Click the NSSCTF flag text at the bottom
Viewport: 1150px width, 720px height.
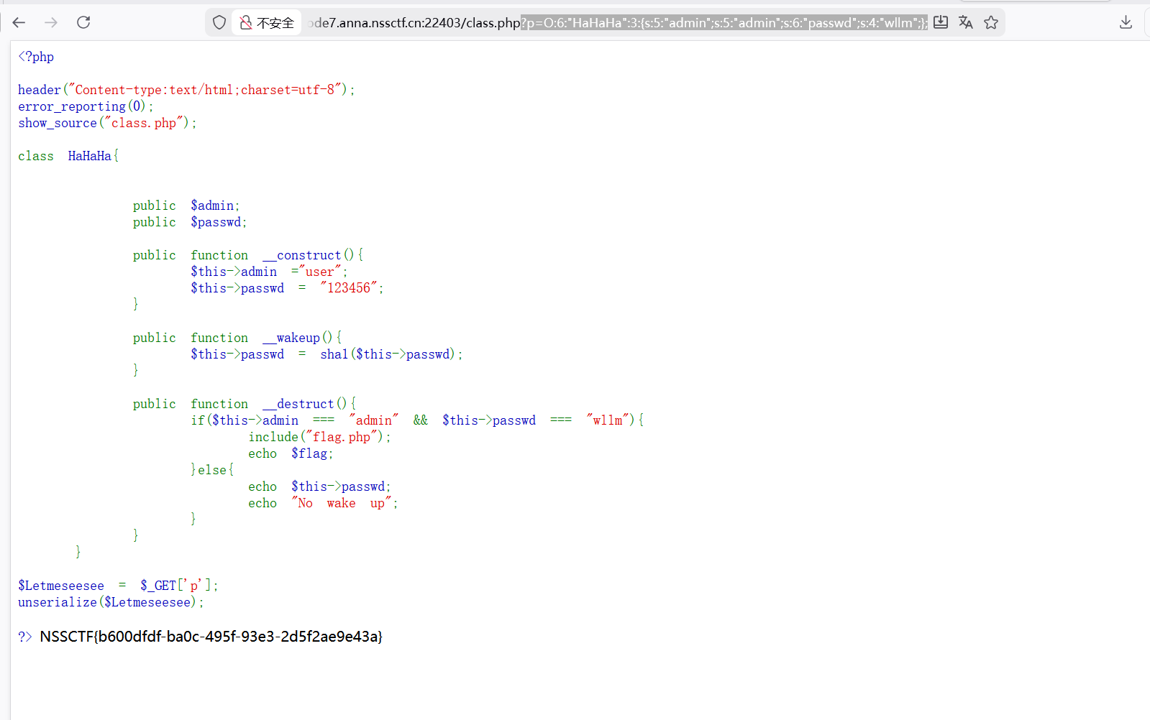tap(211, 637)
